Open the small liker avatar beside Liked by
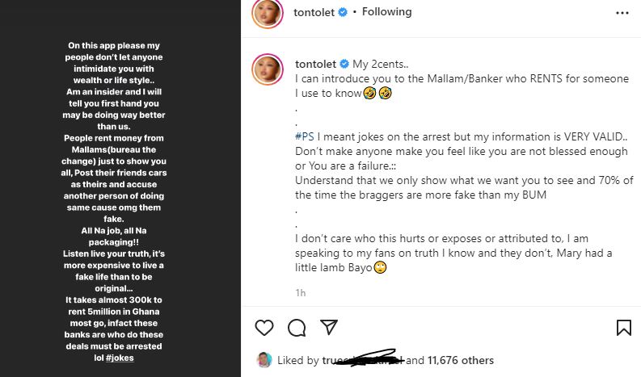 pyautogui.click(x=264, y=360)
